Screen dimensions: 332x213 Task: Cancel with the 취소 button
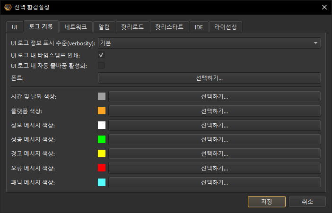(x=307, y=202)
